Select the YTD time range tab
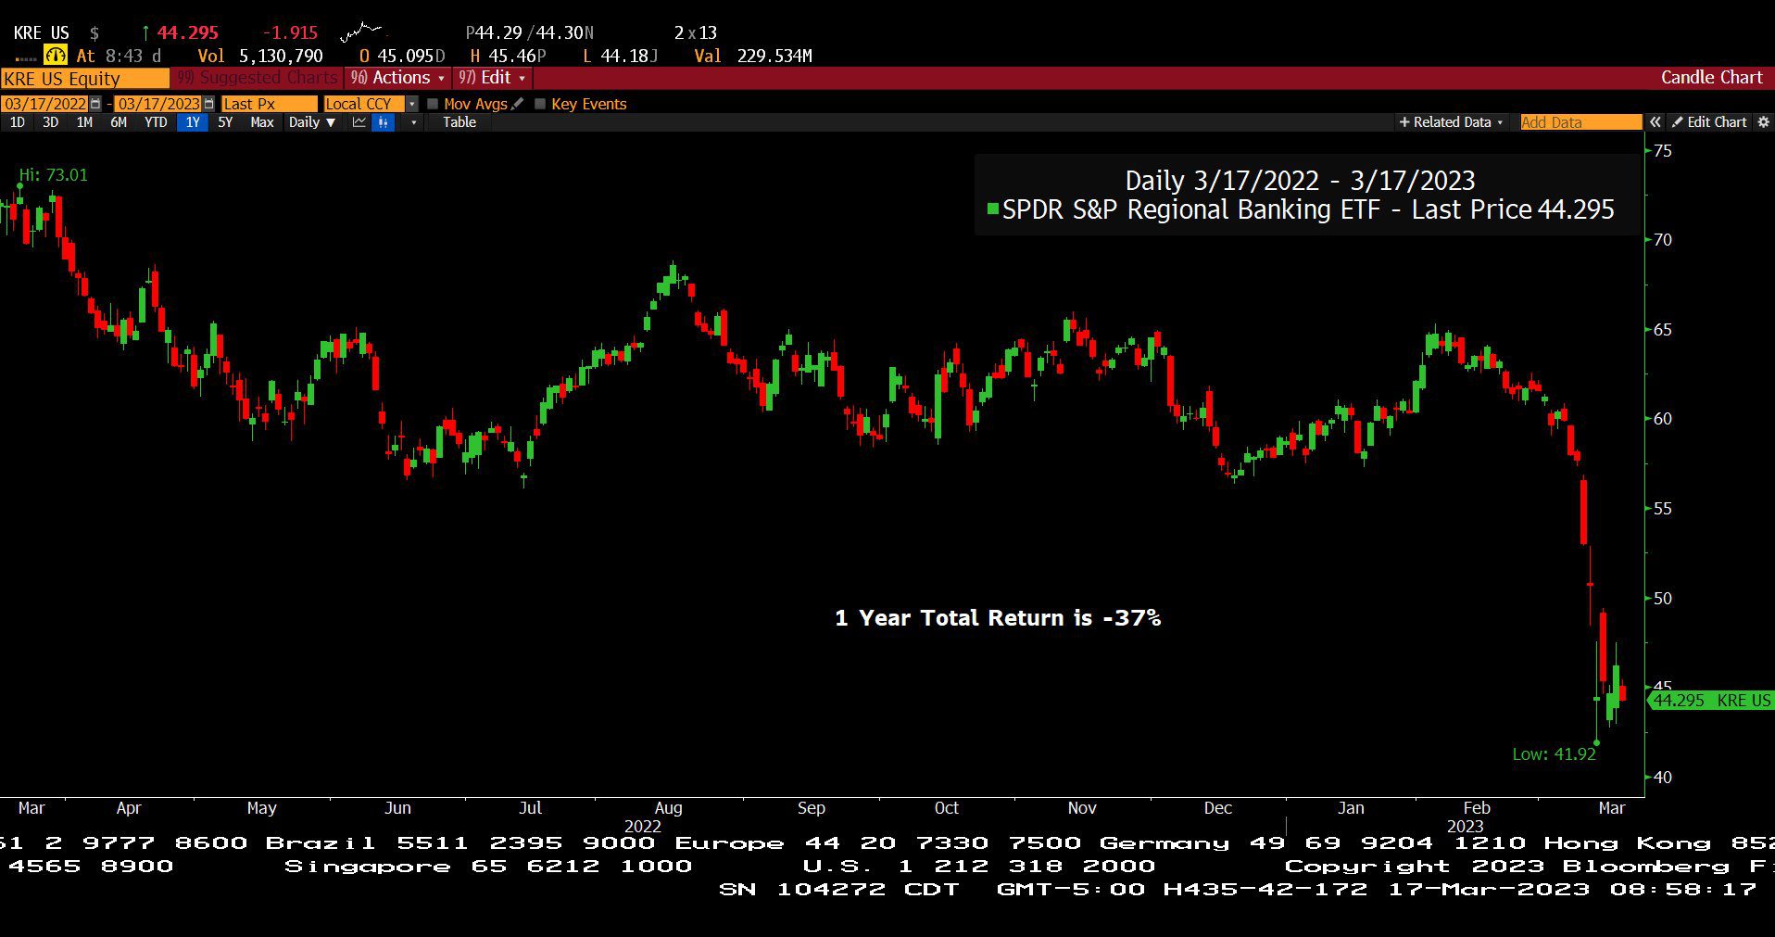 click(156, 122)
